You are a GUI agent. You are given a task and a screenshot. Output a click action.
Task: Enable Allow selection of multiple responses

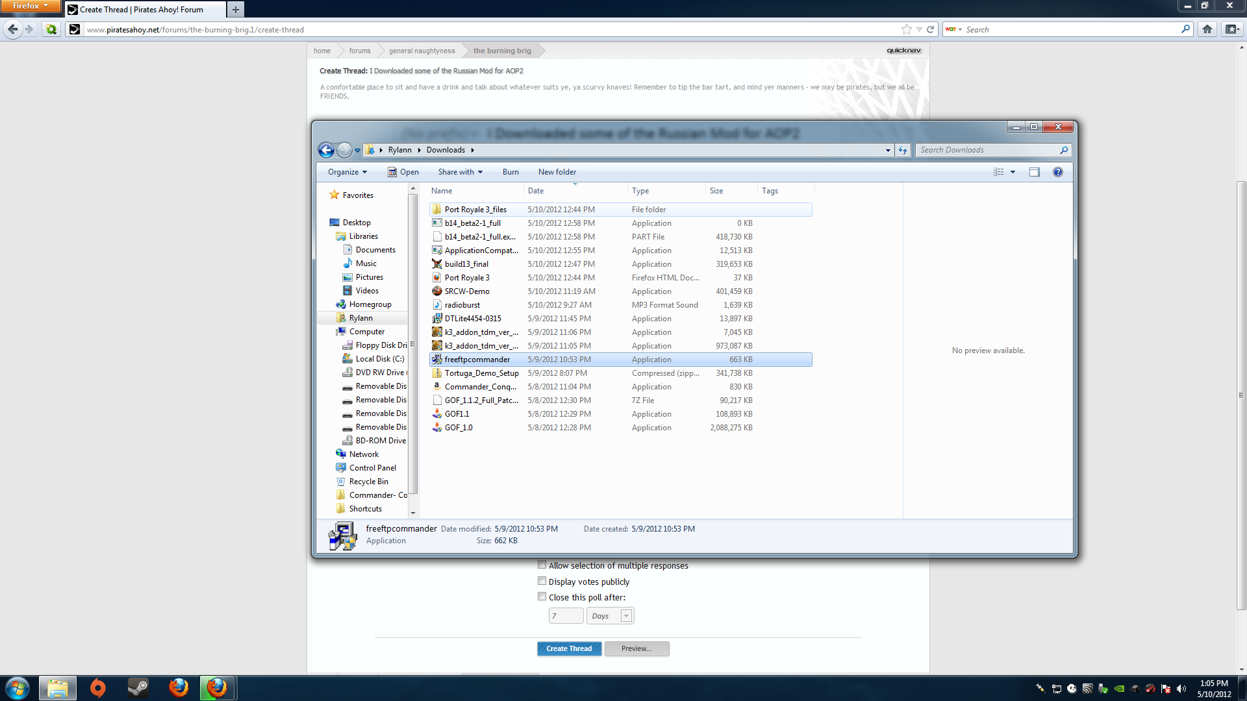(x=542, y=565)
